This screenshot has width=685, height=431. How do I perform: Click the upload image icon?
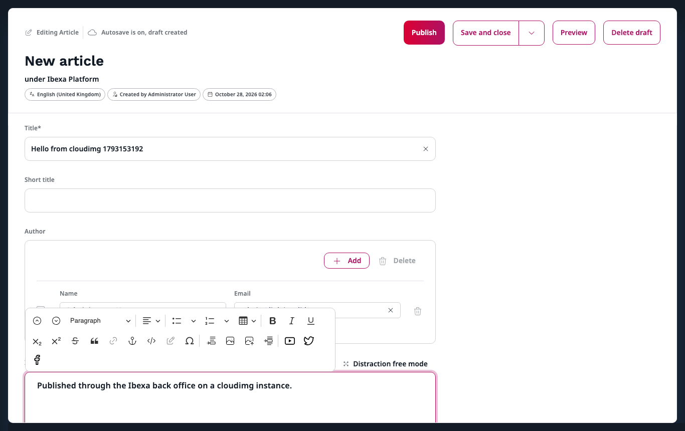pyautogui.click(x=249, y=341)
